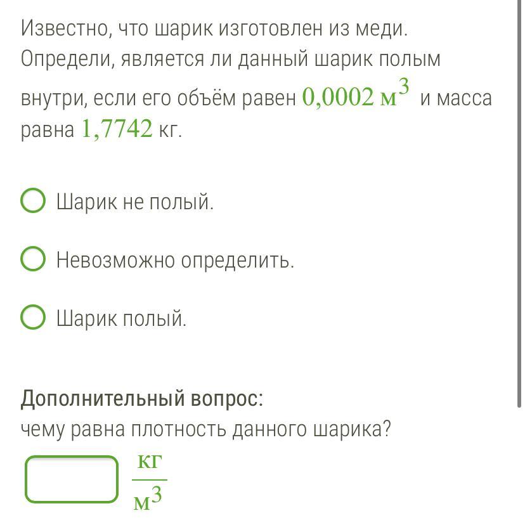Click the "Невозможно определить." answer label text
This screenshot has height=525, width=525.
click(x=175, y=260)
